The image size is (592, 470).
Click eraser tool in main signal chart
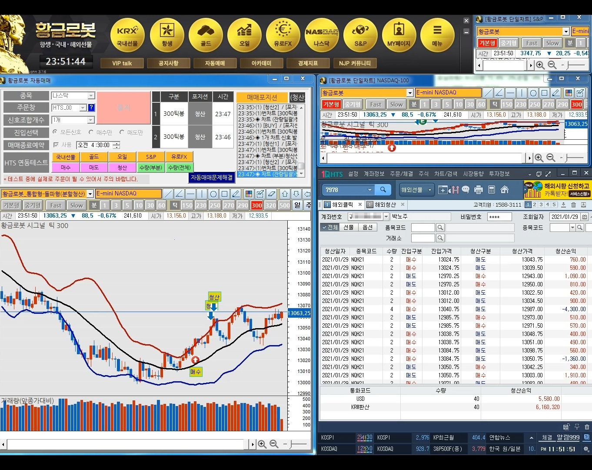272,194
